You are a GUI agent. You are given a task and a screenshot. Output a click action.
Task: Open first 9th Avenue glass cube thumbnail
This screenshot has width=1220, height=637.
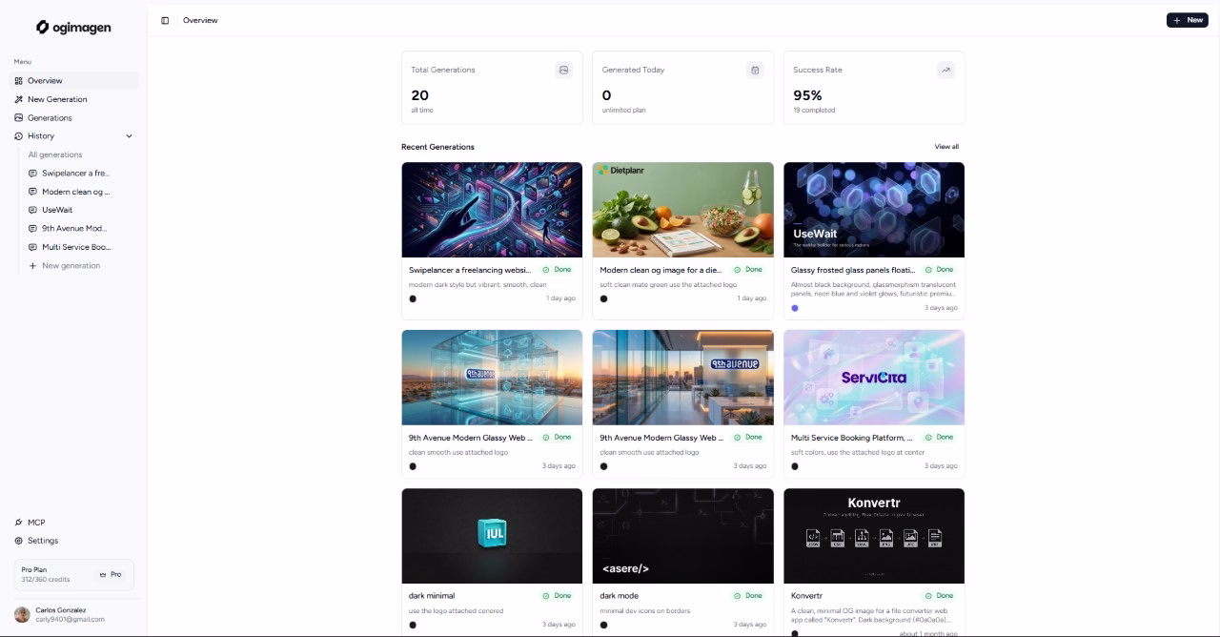(492, 378)
